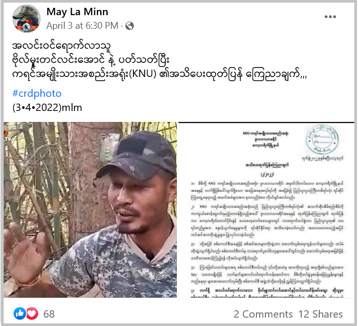This screenshot has height=326, width=358.
Task: Click the red heart Love reaction icon
Action: coord(32,313)
